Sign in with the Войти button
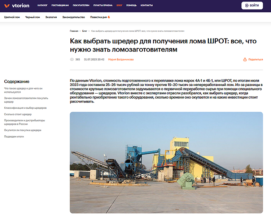 252,5
